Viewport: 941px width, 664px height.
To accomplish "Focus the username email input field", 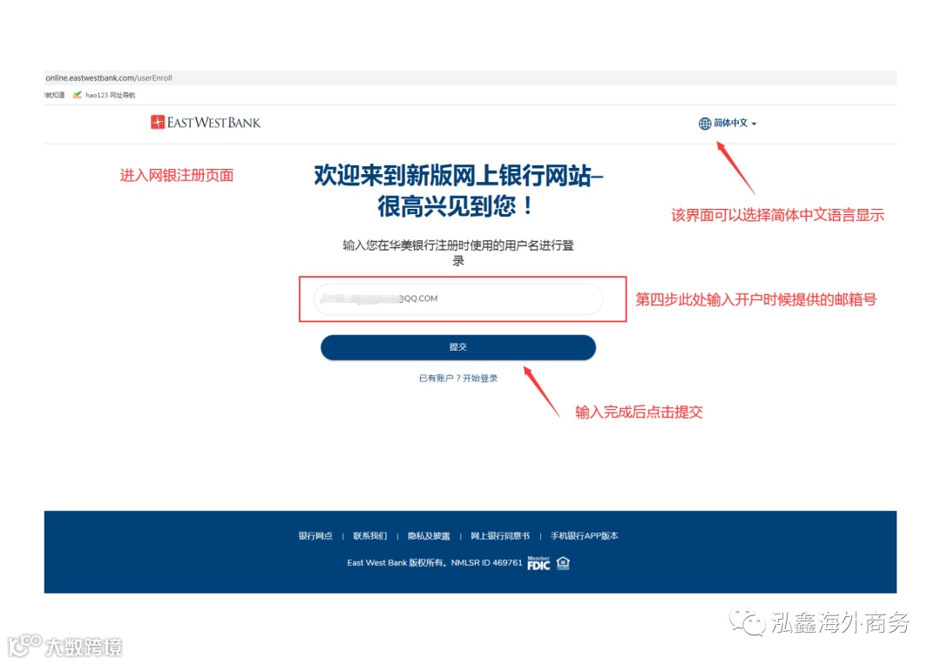I will 458,298.
